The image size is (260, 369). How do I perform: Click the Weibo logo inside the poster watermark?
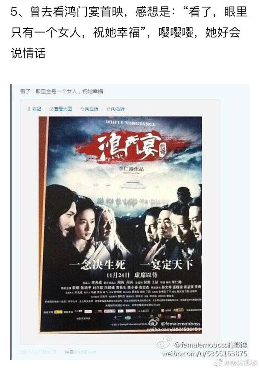(153, 323)
